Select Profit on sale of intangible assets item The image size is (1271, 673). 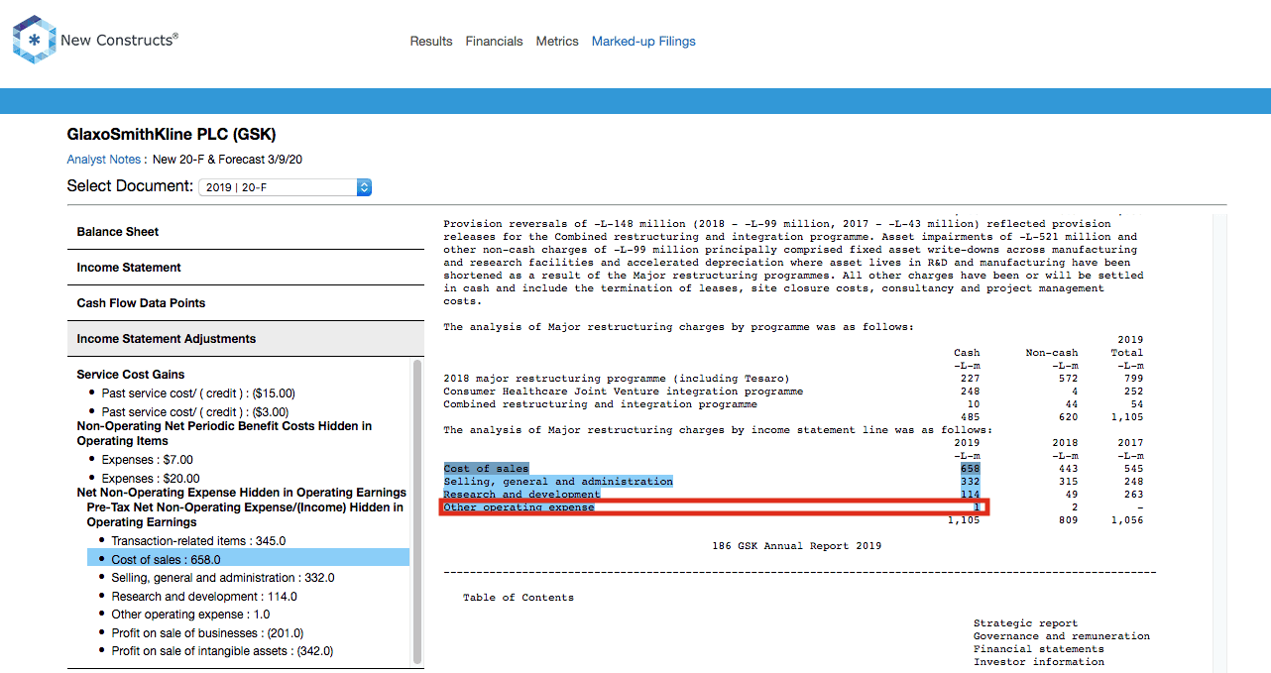(222, 651)
